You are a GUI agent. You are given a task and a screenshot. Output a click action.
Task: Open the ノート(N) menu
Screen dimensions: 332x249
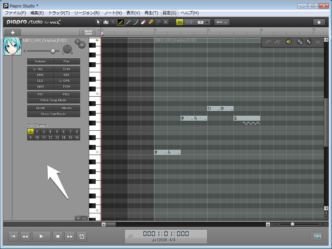pyautogui.click(x=113, y=13)
